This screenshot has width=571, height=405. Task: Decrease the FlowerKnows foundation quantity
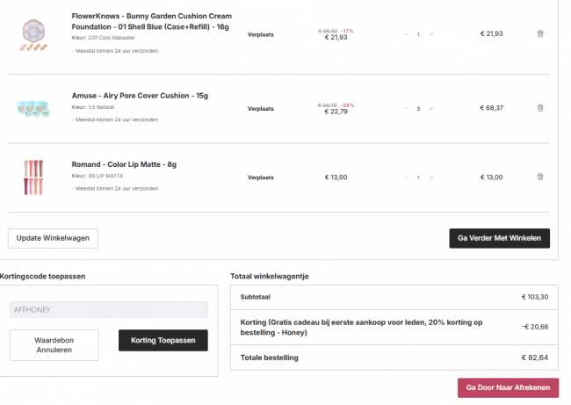405,34
